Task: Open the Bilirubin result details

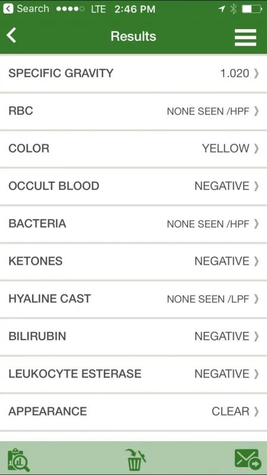Action: 133,336
